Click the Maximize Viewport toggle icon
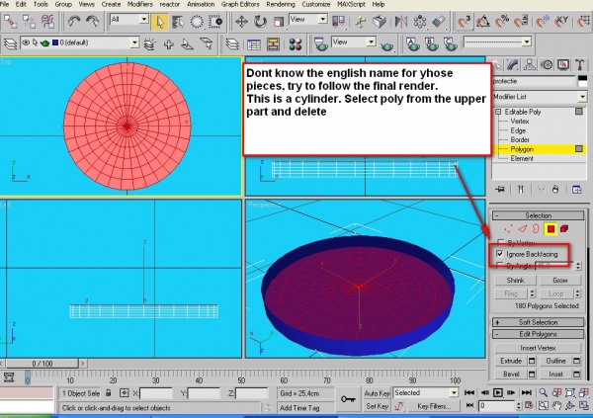The image size is (593, 418). (583, 406)
